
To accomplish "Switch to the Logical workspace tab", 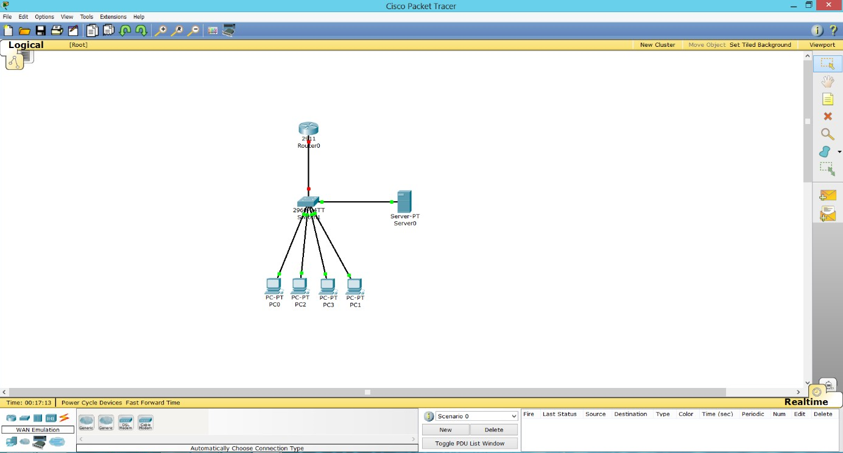I will tap(26, 45).
